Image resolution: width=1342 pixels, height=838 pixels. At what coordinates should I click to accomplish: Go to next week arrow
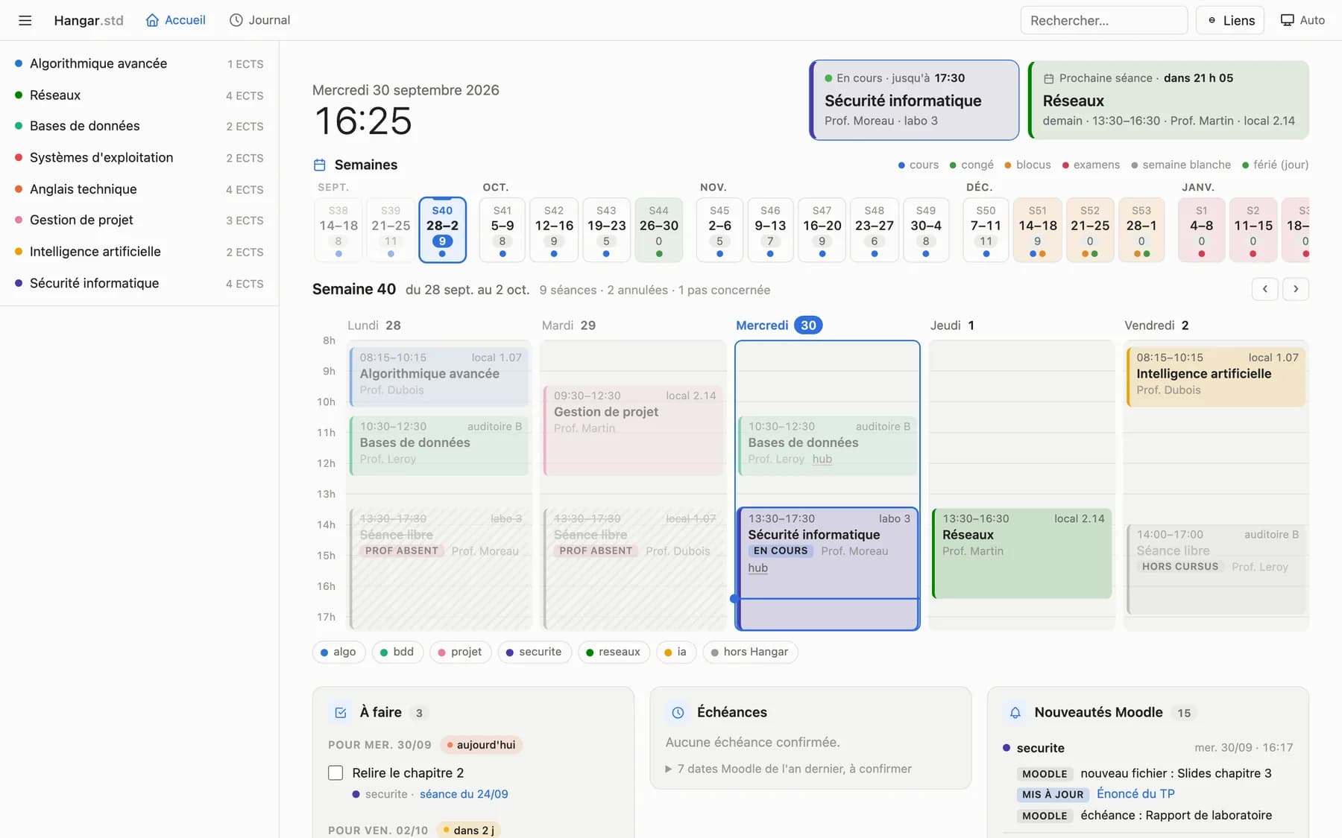(1296, 289)
